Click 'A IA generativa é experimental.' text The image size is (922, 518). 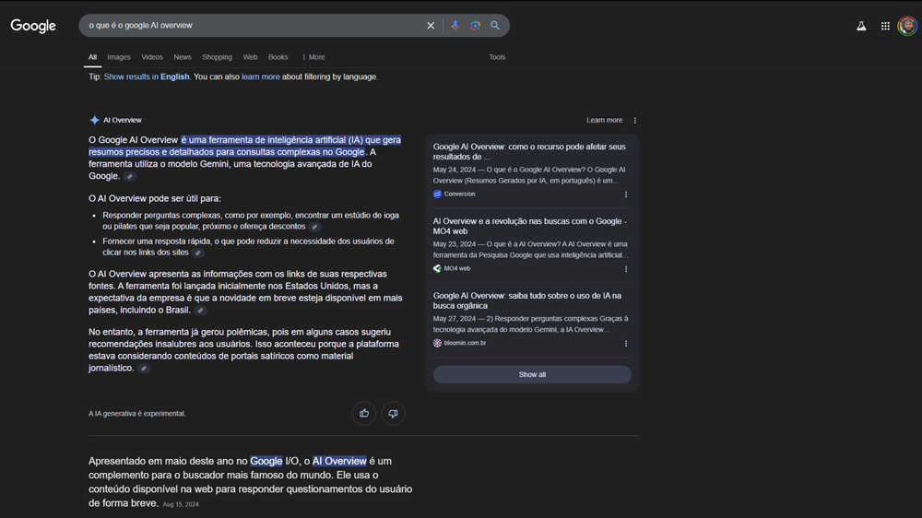coord(137,414)
